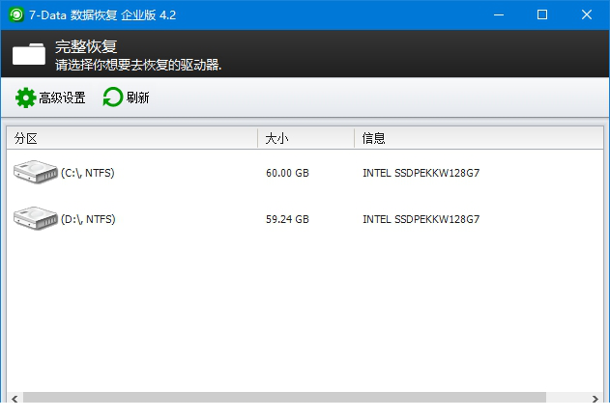
Task: Click the 7-Data app logo in title bar
Action: [16, 15]
